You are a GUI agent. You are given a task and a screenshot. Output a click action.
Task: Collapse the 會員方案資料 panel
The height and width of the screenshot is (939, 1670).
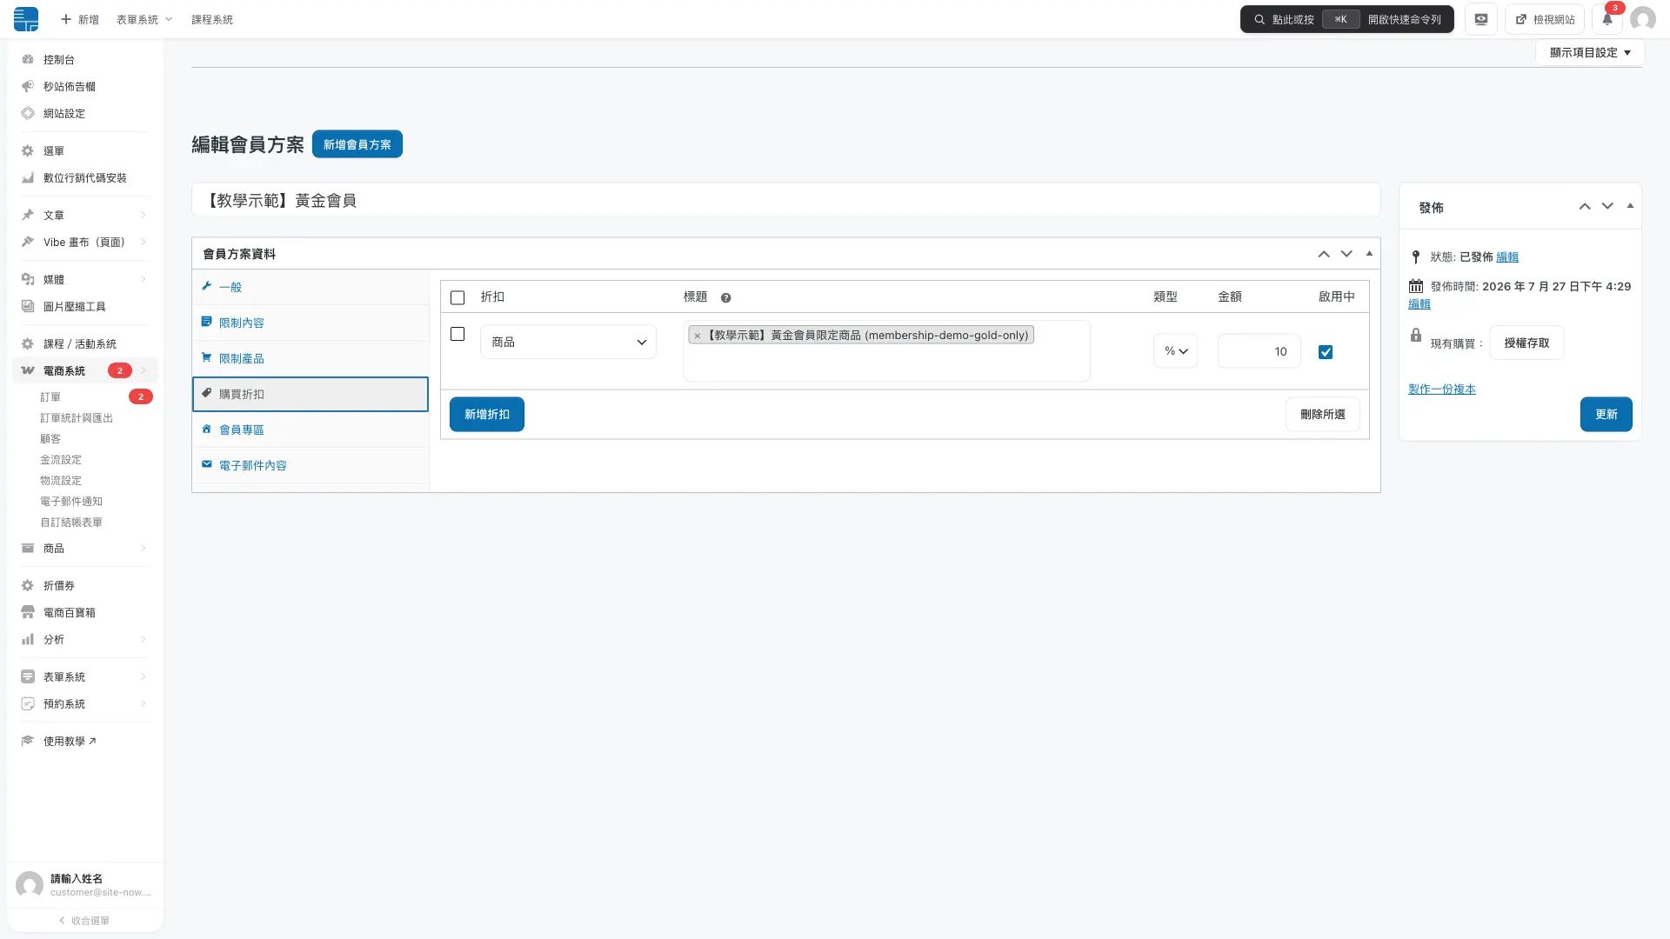1369,254
